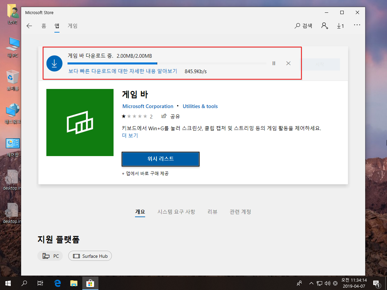Image resolution: width=387 pixels, height=290 pixels.
Task: Open Utilities & tools category link
Action: tap(200, 106)
